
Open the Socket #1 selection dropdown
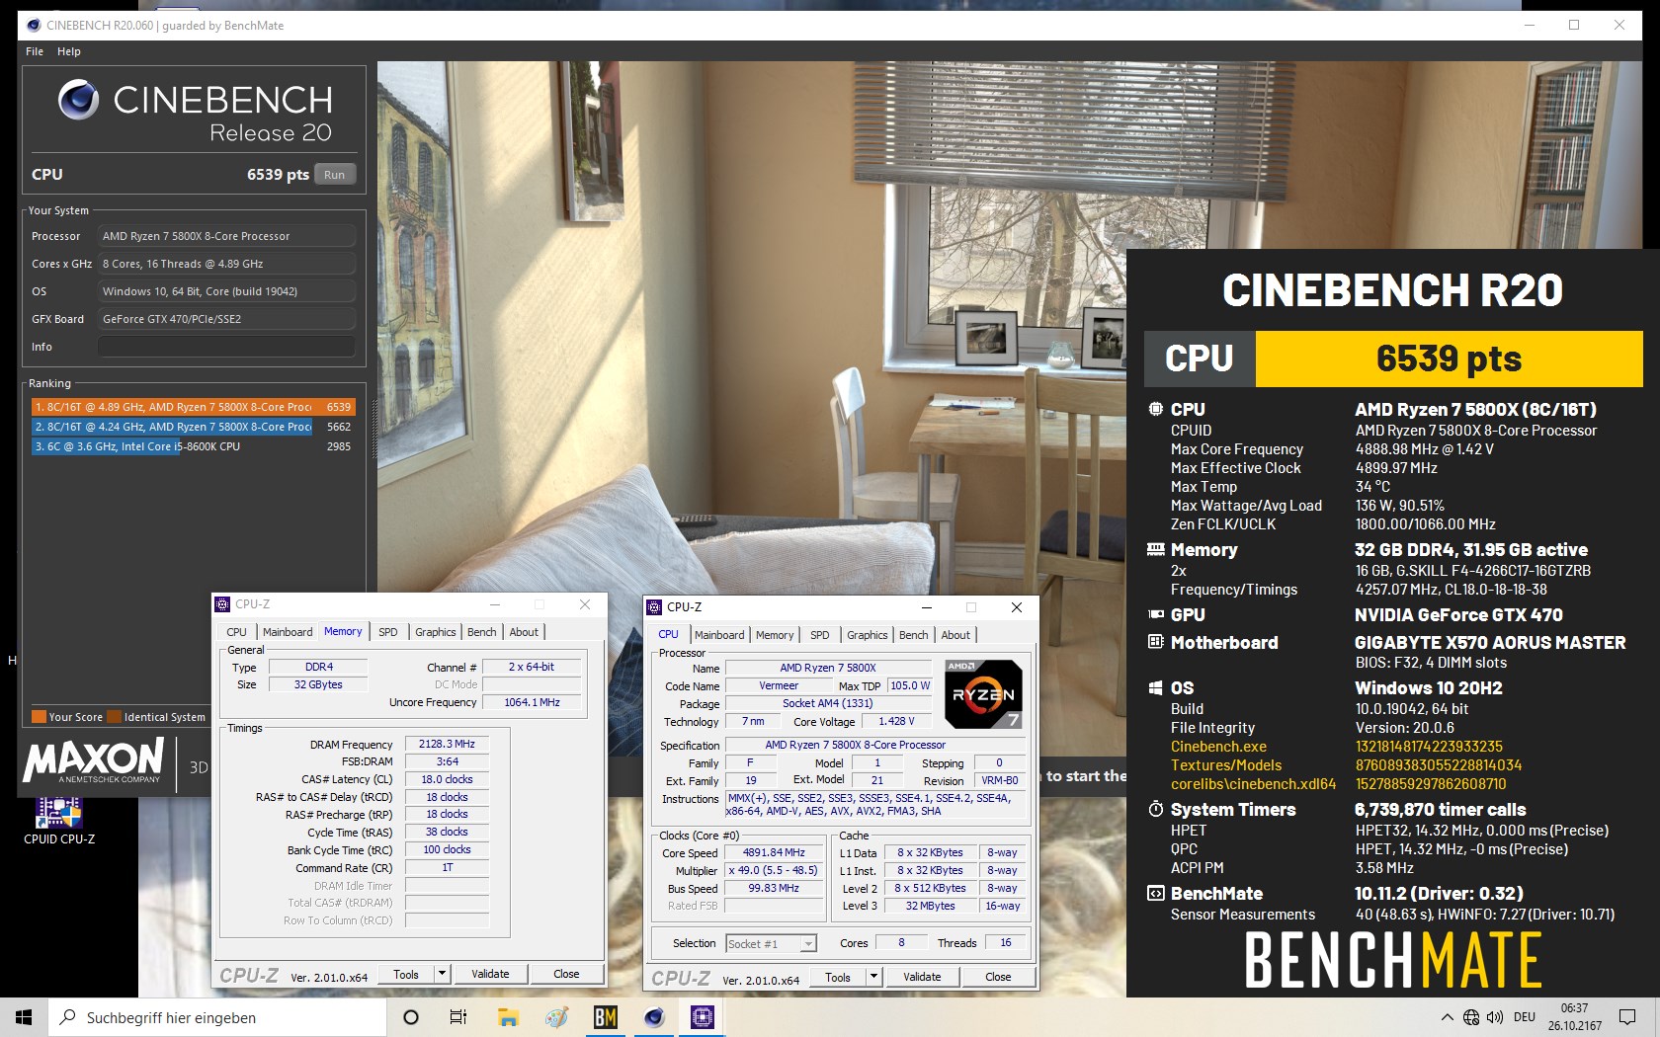[x=772, y=943]
